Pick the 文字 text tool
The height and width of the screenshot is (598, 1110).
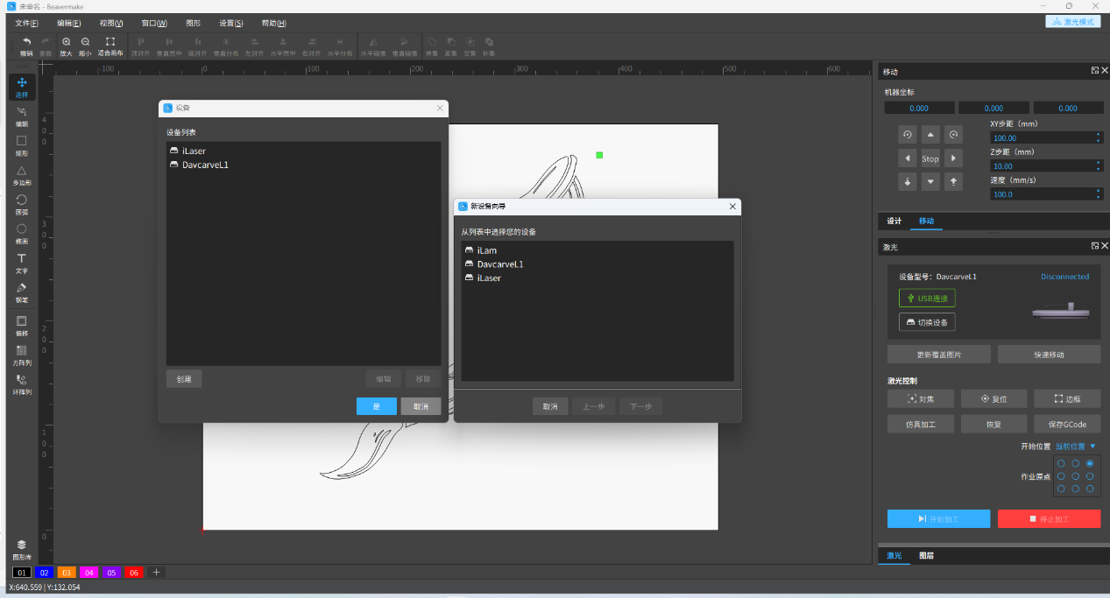tap(22, 263)
